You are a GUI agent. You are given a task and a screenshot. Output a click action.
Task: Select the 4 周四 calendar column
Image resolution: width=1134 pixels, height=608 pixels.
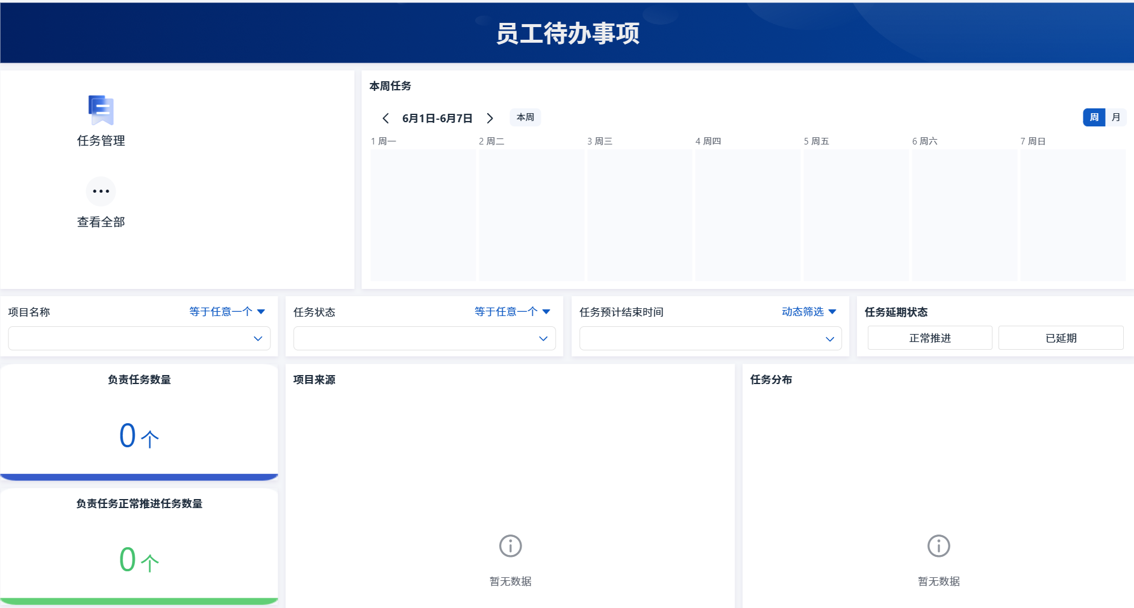point(748,215)
